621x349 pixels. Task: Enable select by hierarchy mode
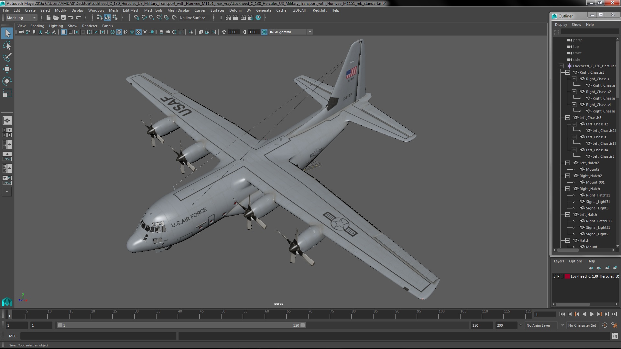(100, 18)
